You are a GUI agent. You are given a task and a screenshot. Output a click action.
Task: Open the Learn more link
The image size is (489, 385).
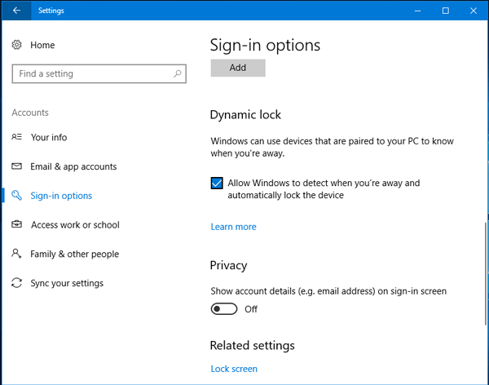[233, 227]
